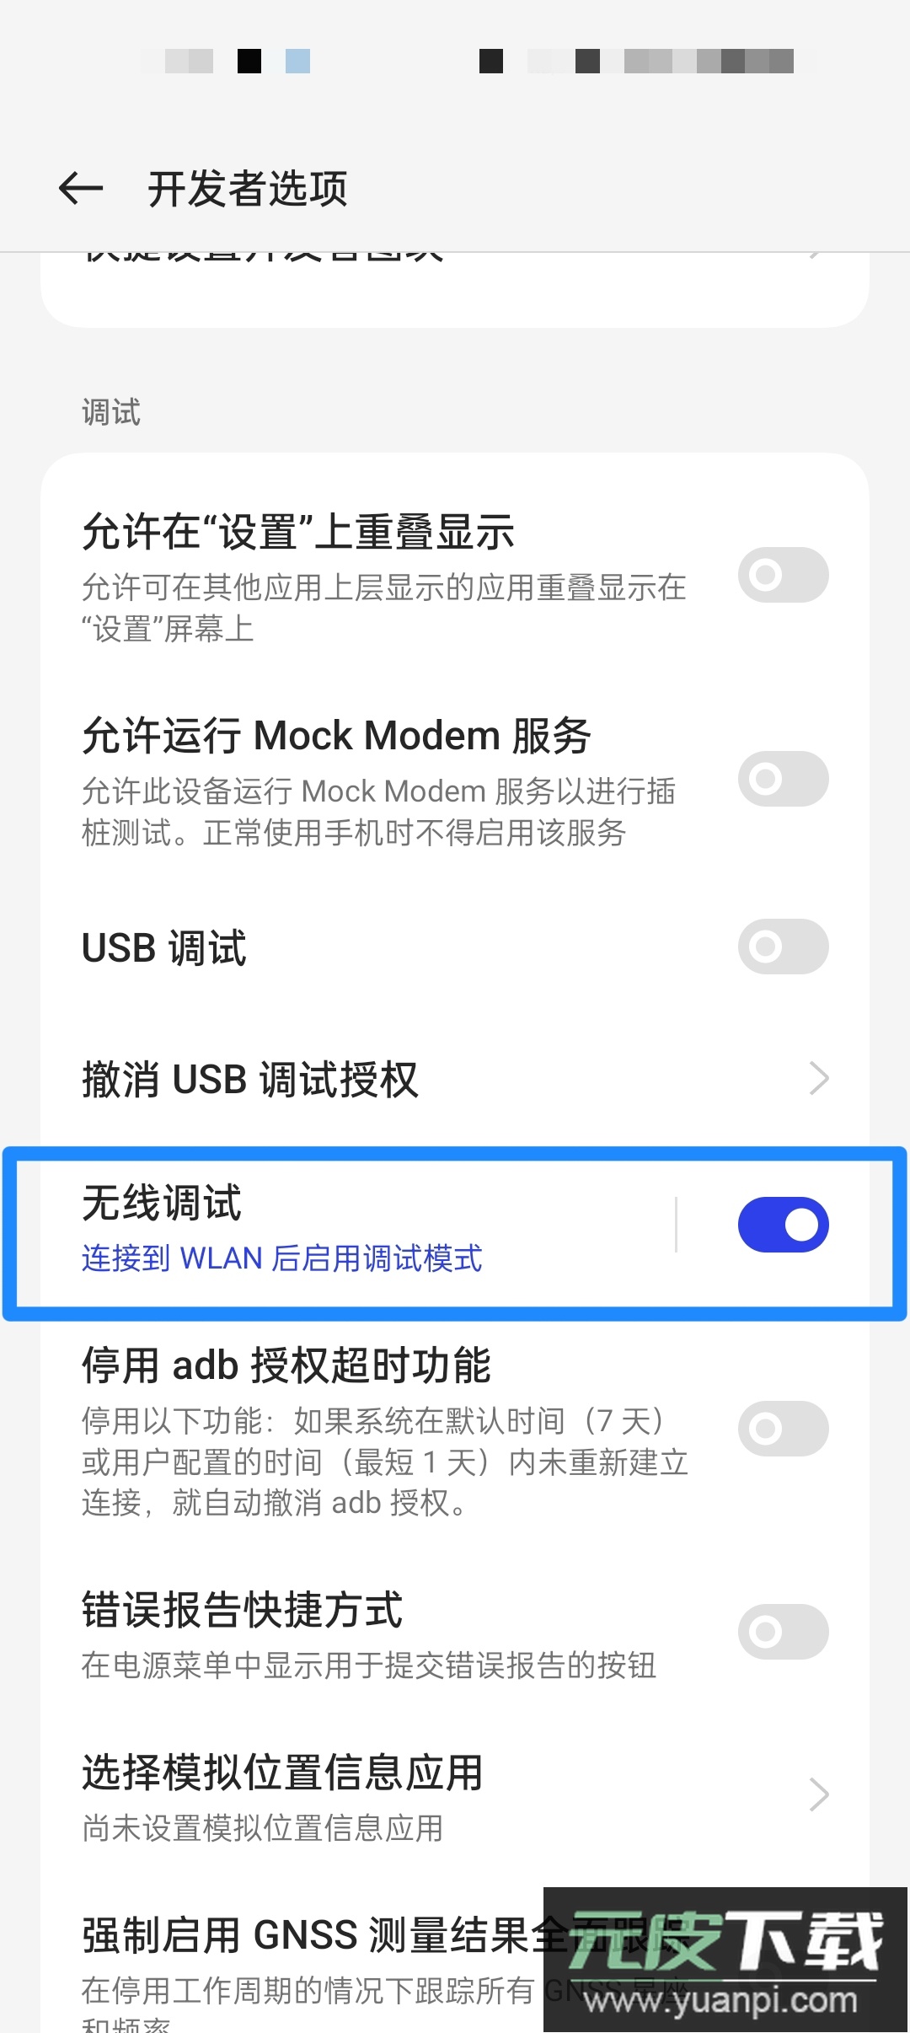
Task: Select the 撤消 USB 调试授权 entry
Action: pyautogui.click(x=455, y=1079)
